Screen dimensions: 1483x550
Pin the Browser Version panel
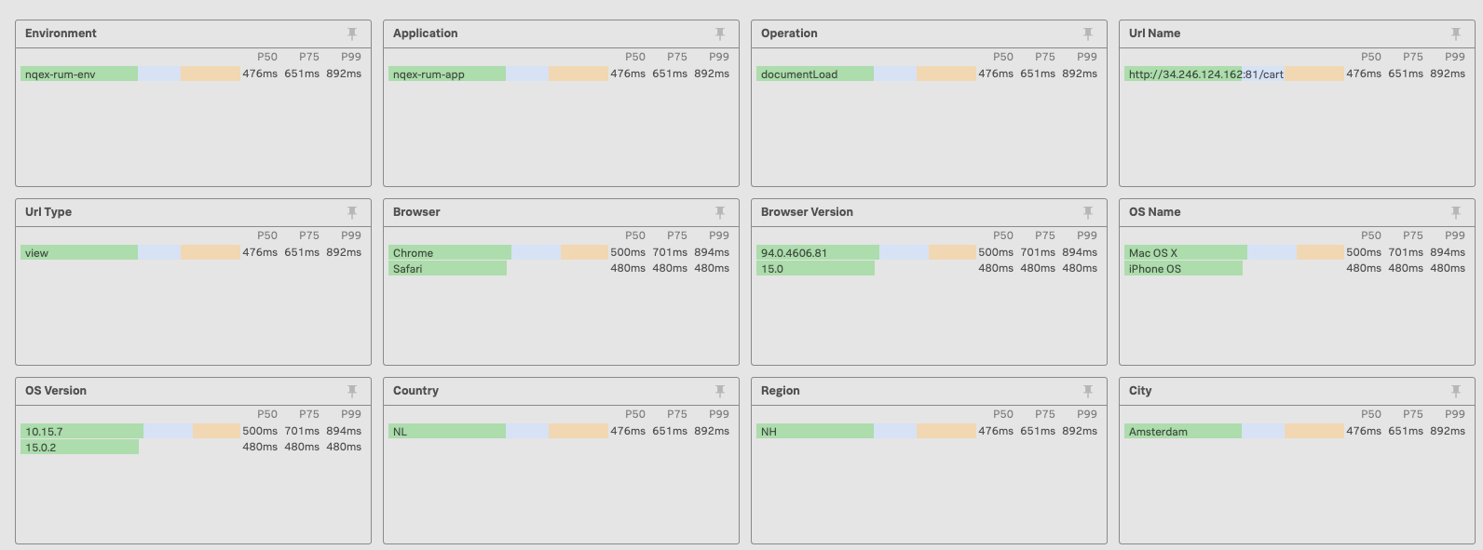pos(1088,212)
